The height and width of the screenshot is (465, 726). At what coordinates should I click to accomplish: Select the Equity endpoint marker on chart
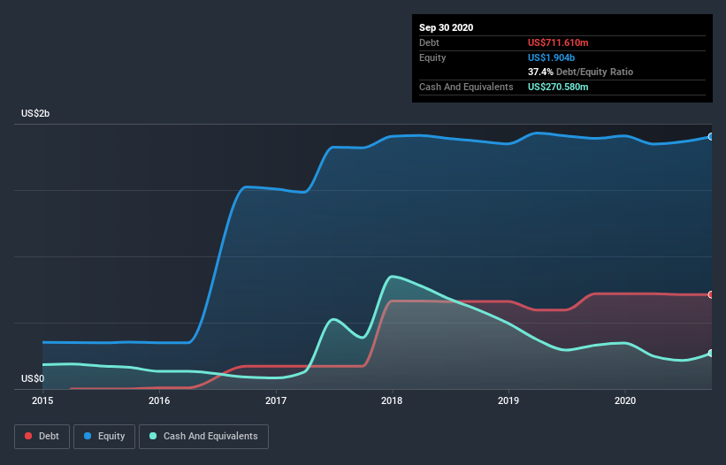pyautogui.click(x=711, y=137)
